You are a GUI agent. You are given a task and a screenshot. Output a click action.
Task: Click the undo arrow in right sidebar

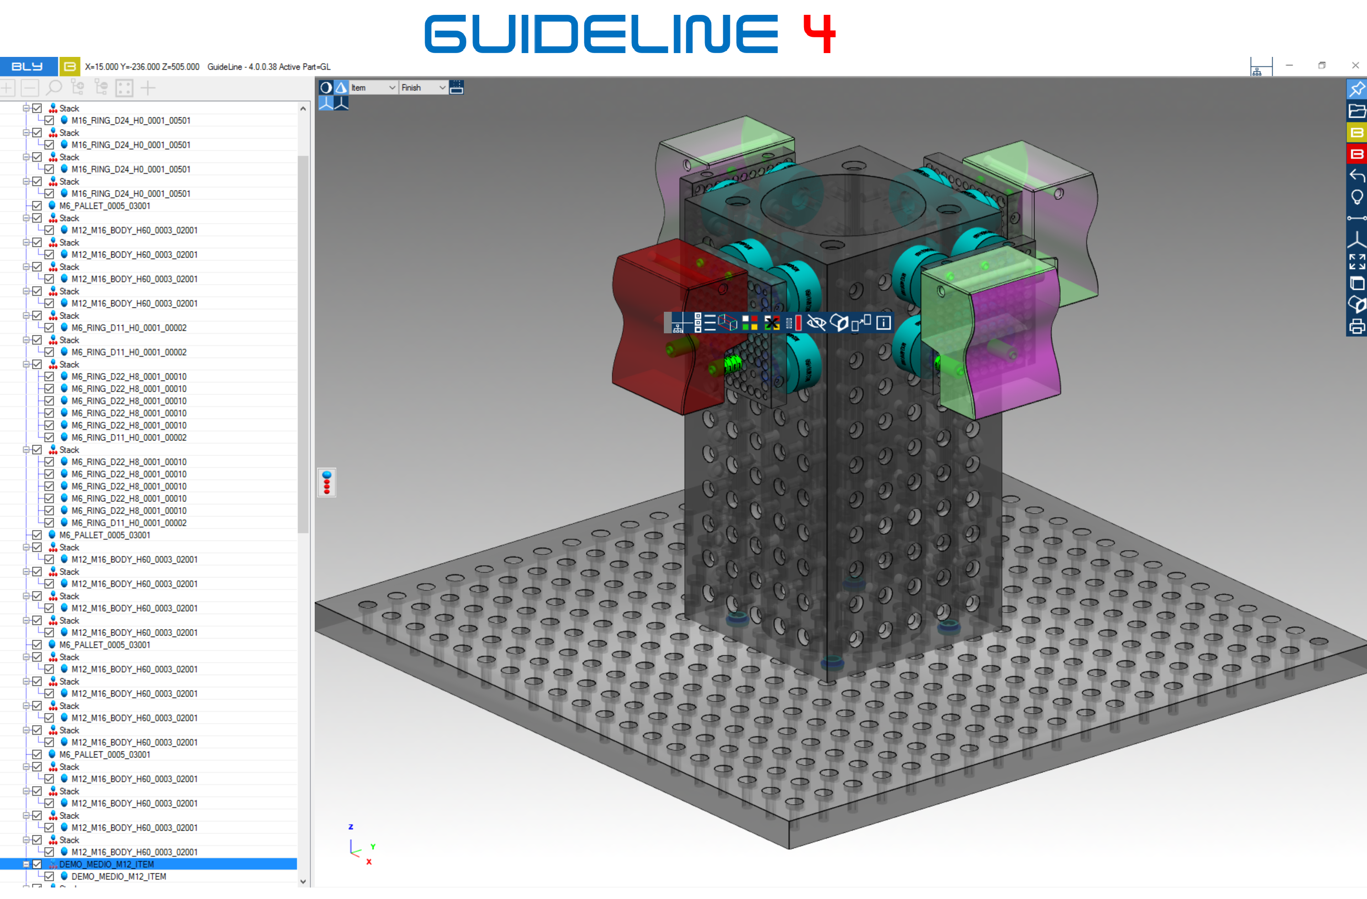click(1356, 175)
